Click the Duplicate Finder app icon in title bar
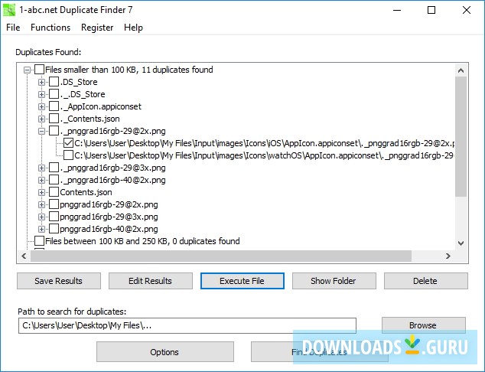Screen dimensions: 485x372 coord(9,10)
